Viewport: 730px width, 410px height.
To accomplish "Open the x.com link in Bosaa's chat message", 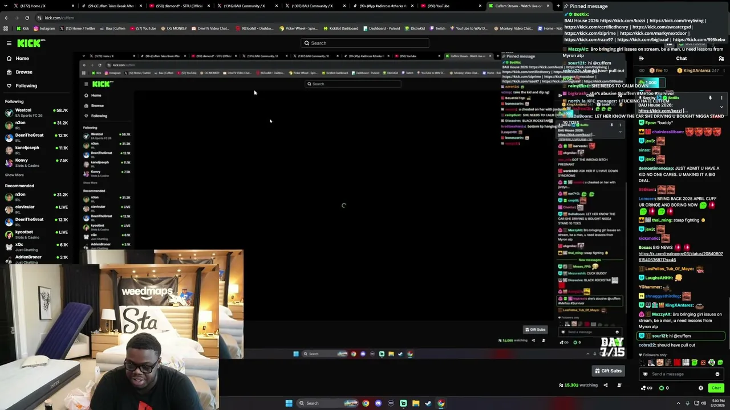I will point(680,257).
